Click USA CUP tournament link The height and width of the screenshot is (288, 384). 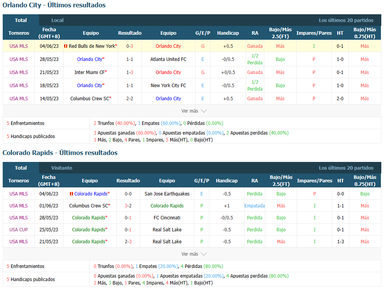point(19,229)
